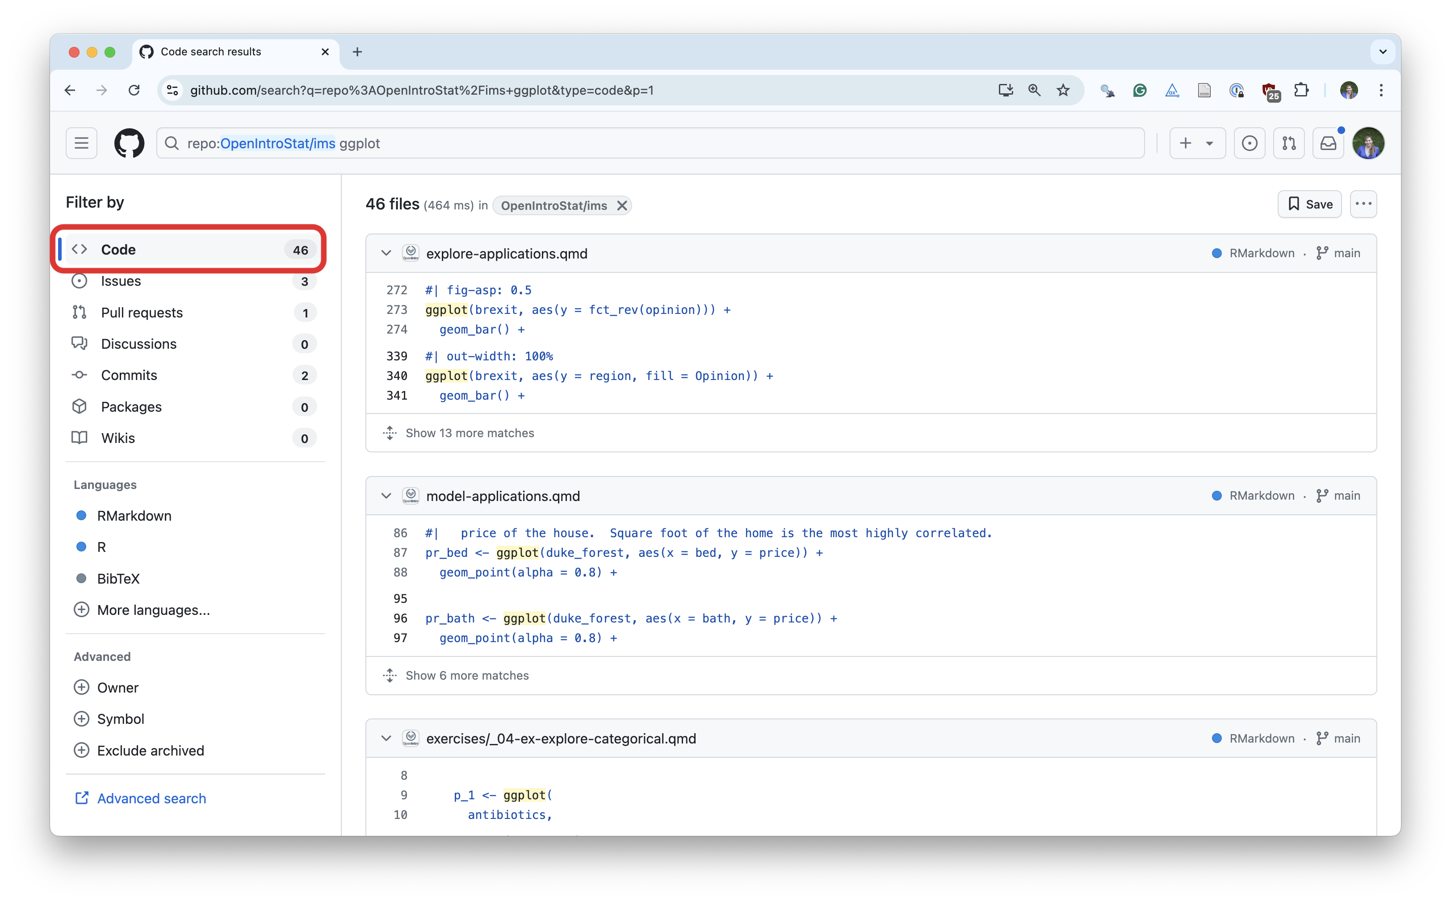Remove the OpenIntroStat/ims filter chip
Viewport: 1451px width, 902px height.
pyautogui.click(x=621, y=205)
